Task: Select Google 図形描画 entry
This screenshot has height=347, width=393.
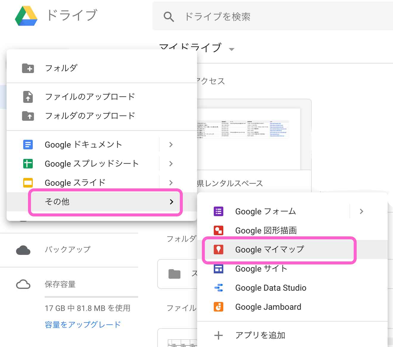Action: 292,230
